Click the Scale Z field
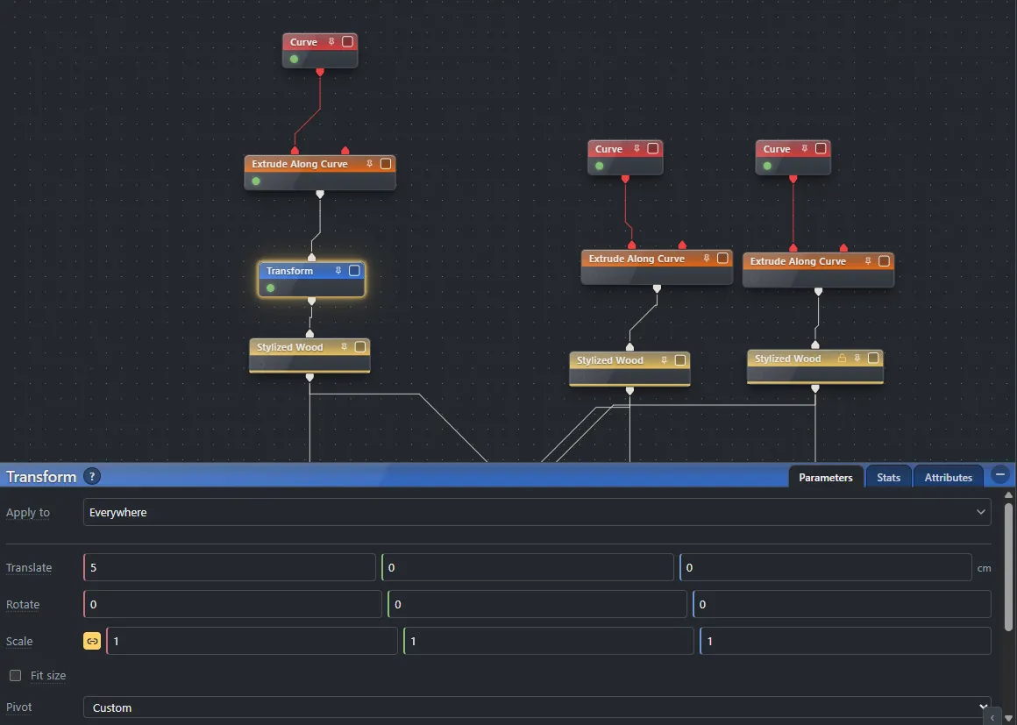Screen dimensions: 1017x725 (846, 642)
